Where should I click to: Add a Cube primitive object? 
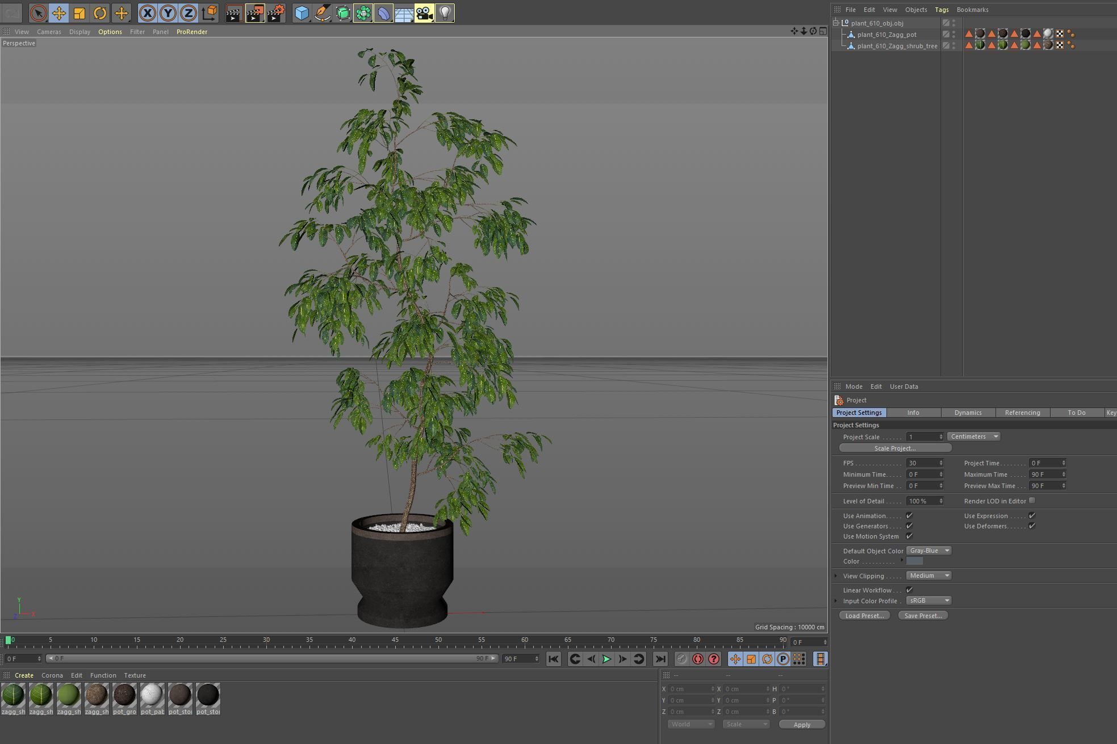coord(302,13)
